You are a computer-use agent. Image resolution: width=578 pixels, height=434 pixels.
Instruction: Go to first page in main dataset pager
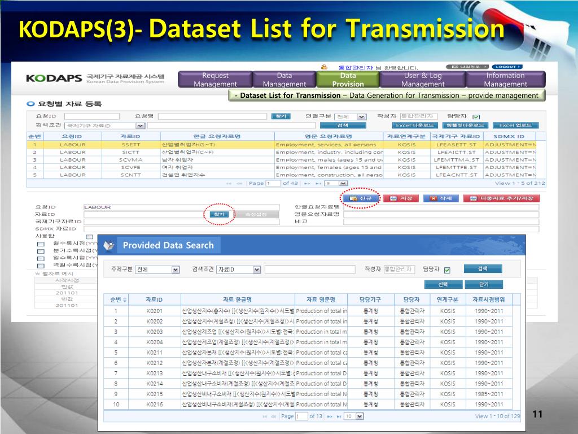click(229, 184)
